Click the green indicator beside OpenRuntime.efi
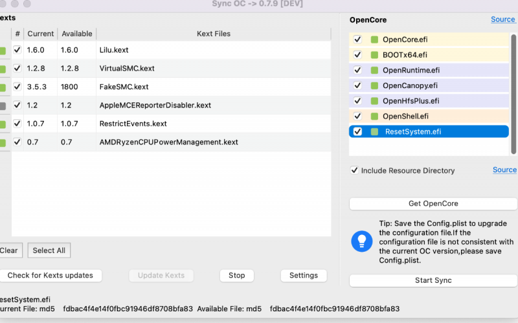This screenshot has height=323, width=518. tap(374, 70)
